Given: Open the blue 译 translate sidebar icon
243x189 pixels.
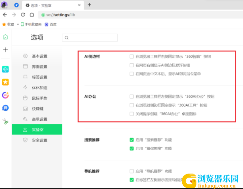Looking at the screenshot, I should 5,108.
